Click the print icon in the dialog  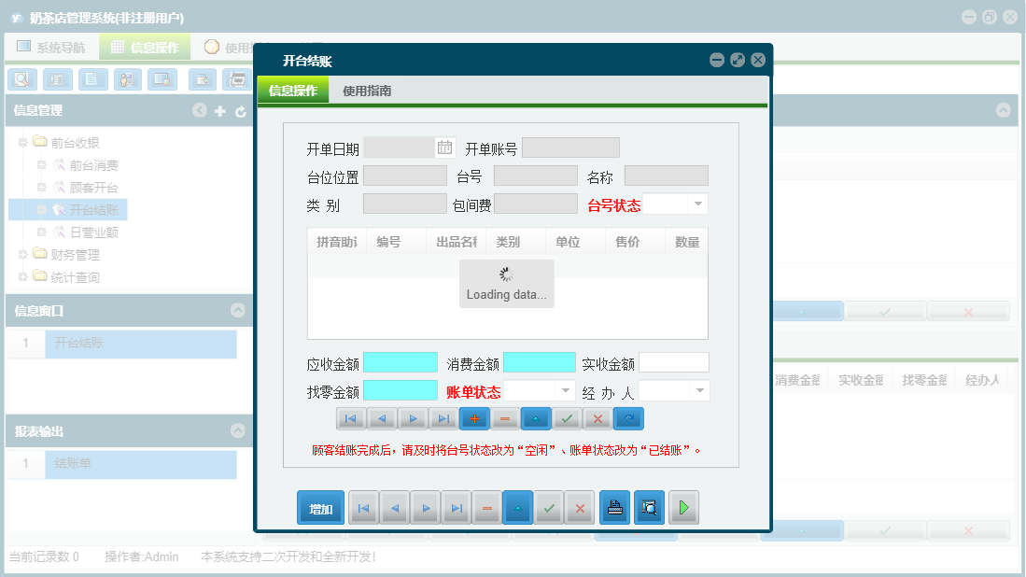(x=614, y=507)
